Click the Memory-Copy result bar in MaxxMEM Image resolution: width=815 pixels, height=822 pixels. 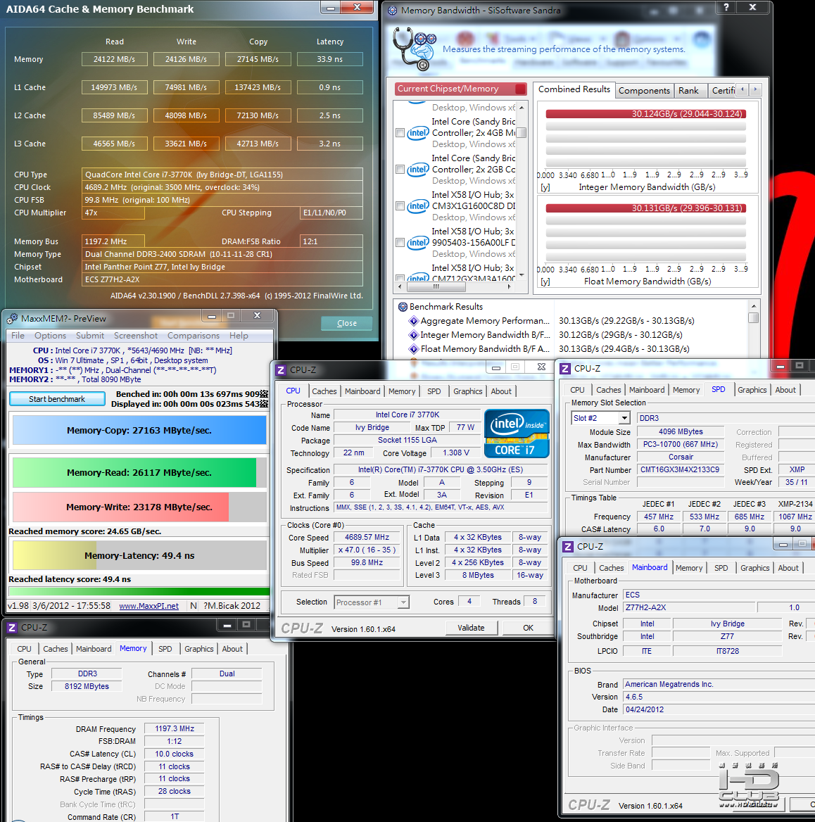(x=139, y=431)
